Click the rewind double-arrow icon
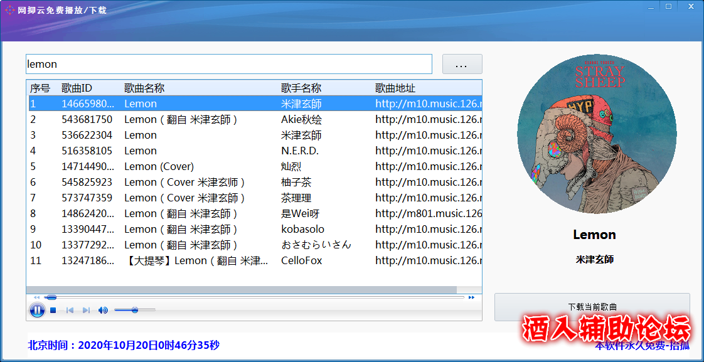 (x=36, y=297)
